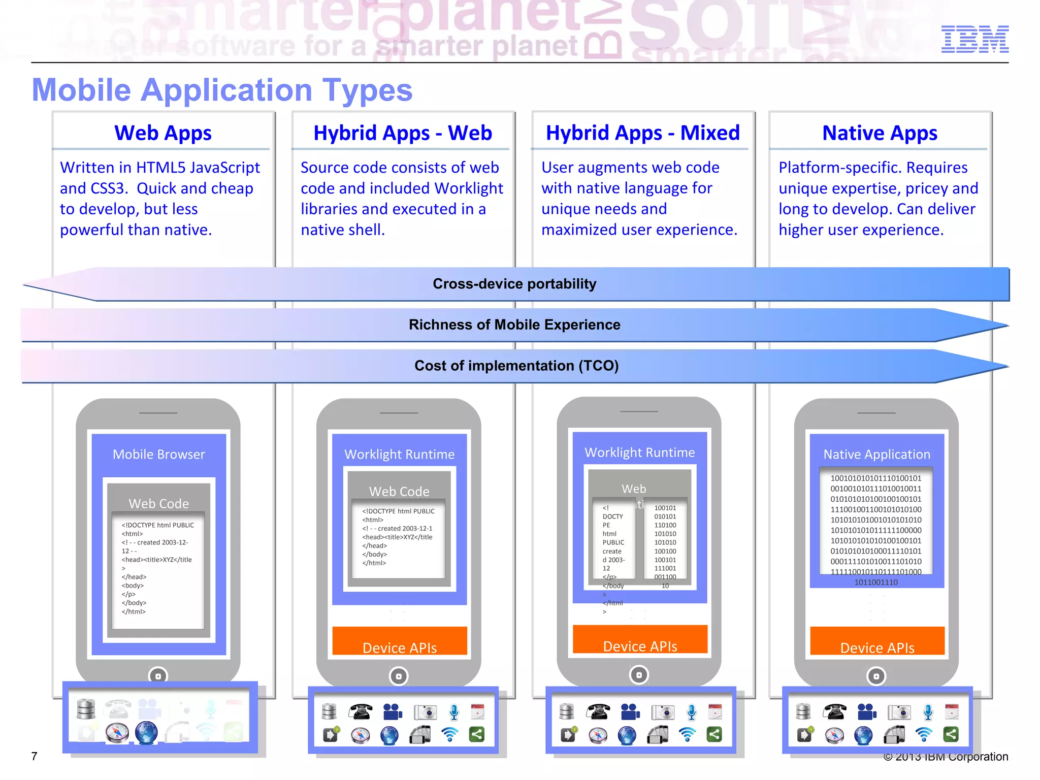Click the binary line '1011001110' in Native Application
Image resolution: width=1040 pixels, height=780 pixels.
(876, 582)
